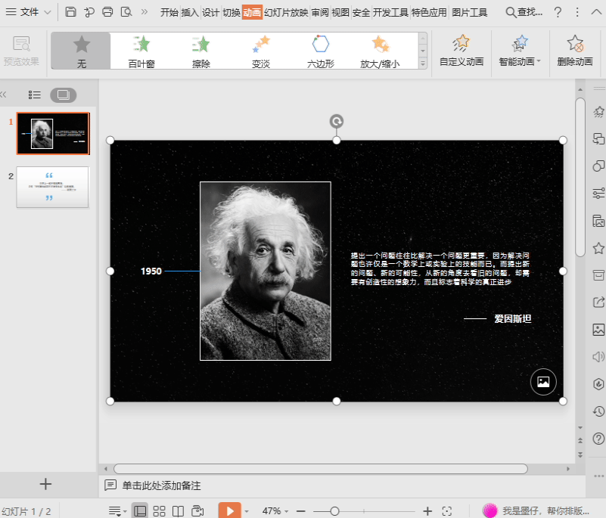This screenshot has height=518, width=606.
Task: Click the printer icon in top toolbar
Action: 107,12
